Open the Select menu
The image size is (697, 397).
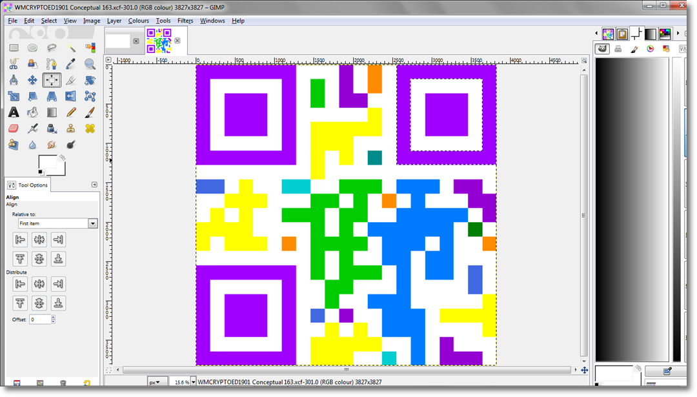tap(49, 21)
